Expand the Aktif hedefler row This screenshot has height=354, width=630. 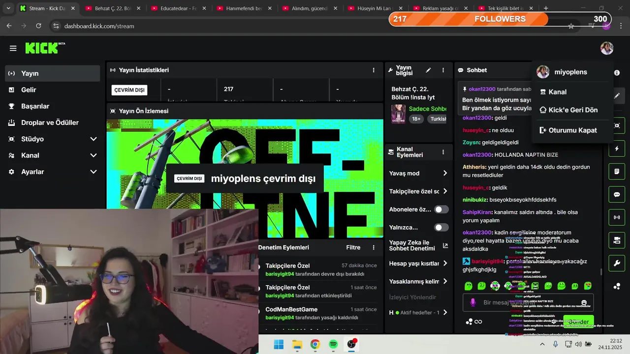(418, 313)
